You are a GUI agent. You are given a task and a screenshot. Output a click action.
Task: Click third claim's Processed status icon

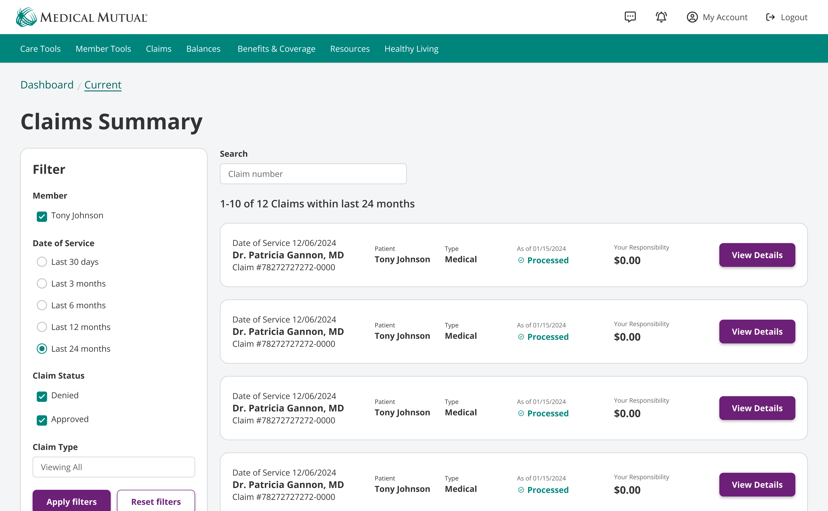(x=521, y=413)
